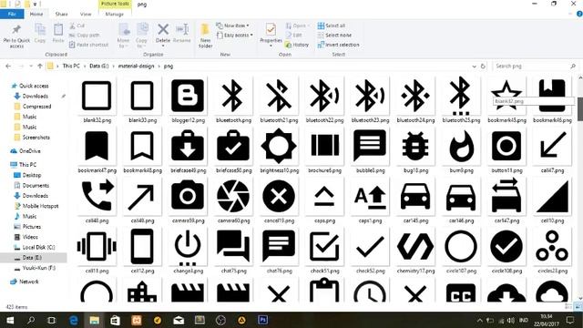
Task: Click Select all in the ribbon
Action: click(332, 26)
